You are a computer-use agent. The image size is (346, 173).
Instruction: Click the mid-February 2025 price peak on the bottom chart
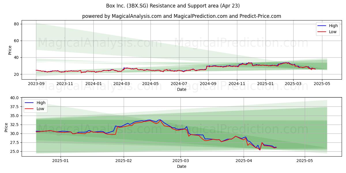click(160, 120)
